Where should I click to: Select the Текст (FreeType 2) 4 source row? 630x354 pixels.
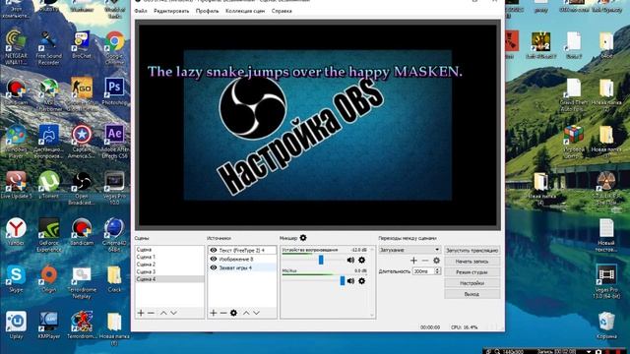[242, 250]
